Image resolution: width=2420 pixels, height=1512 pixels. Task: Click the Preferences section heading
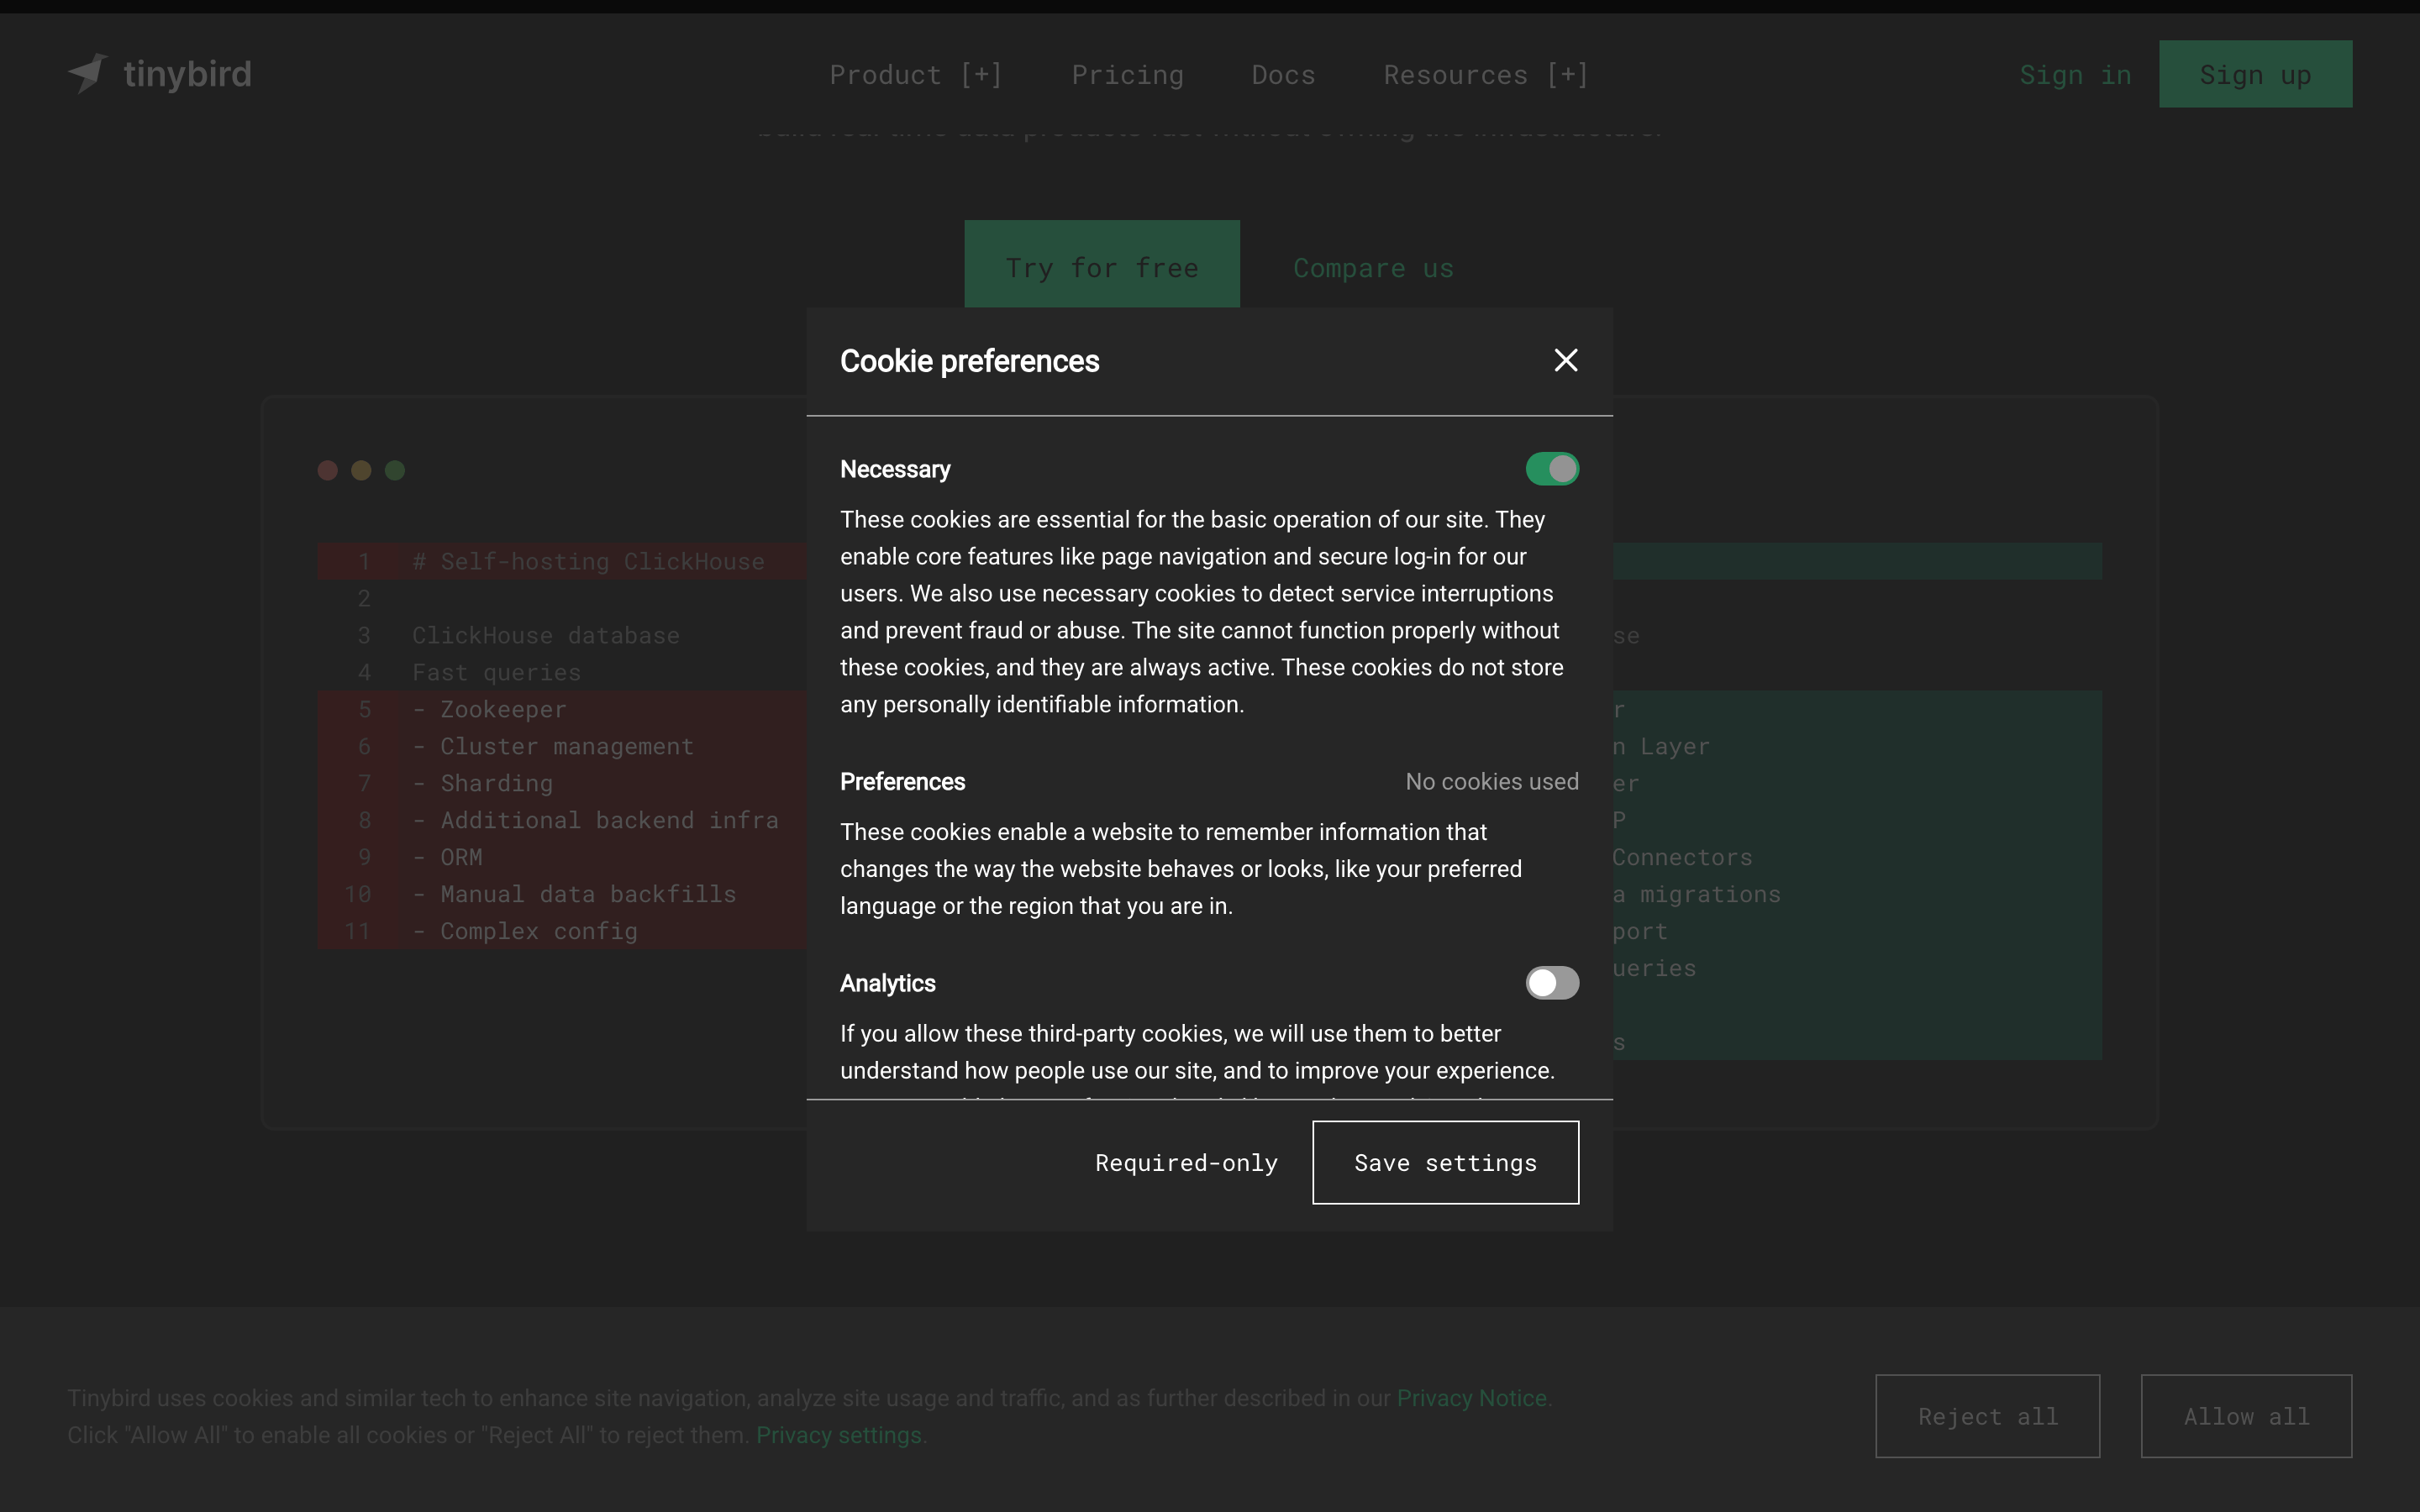(902, 782)
